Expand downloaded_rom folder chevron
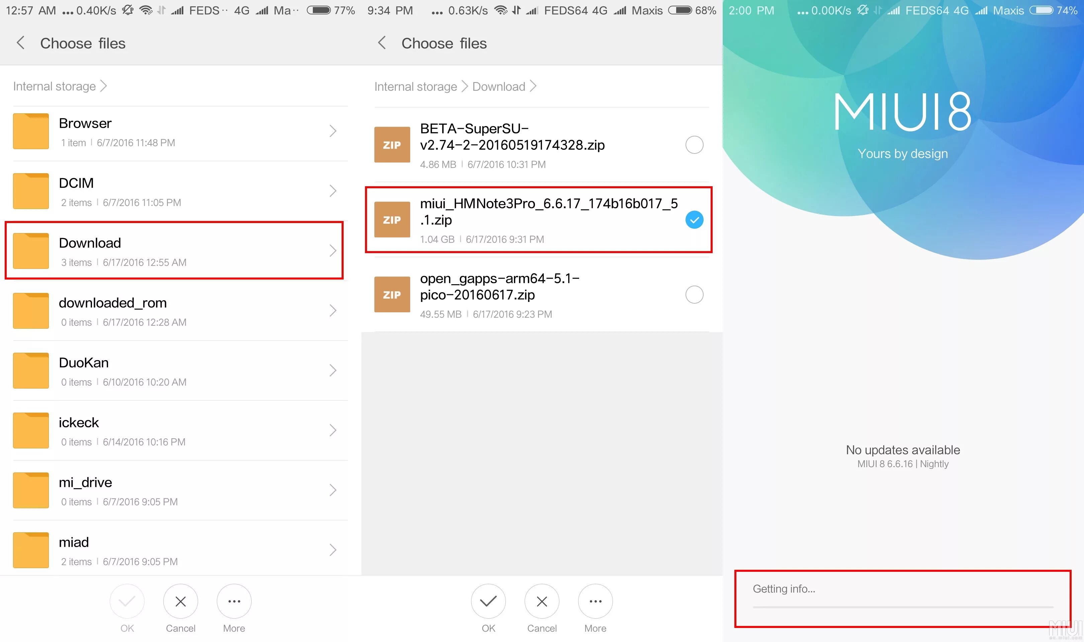 click(x=333, y=311)
